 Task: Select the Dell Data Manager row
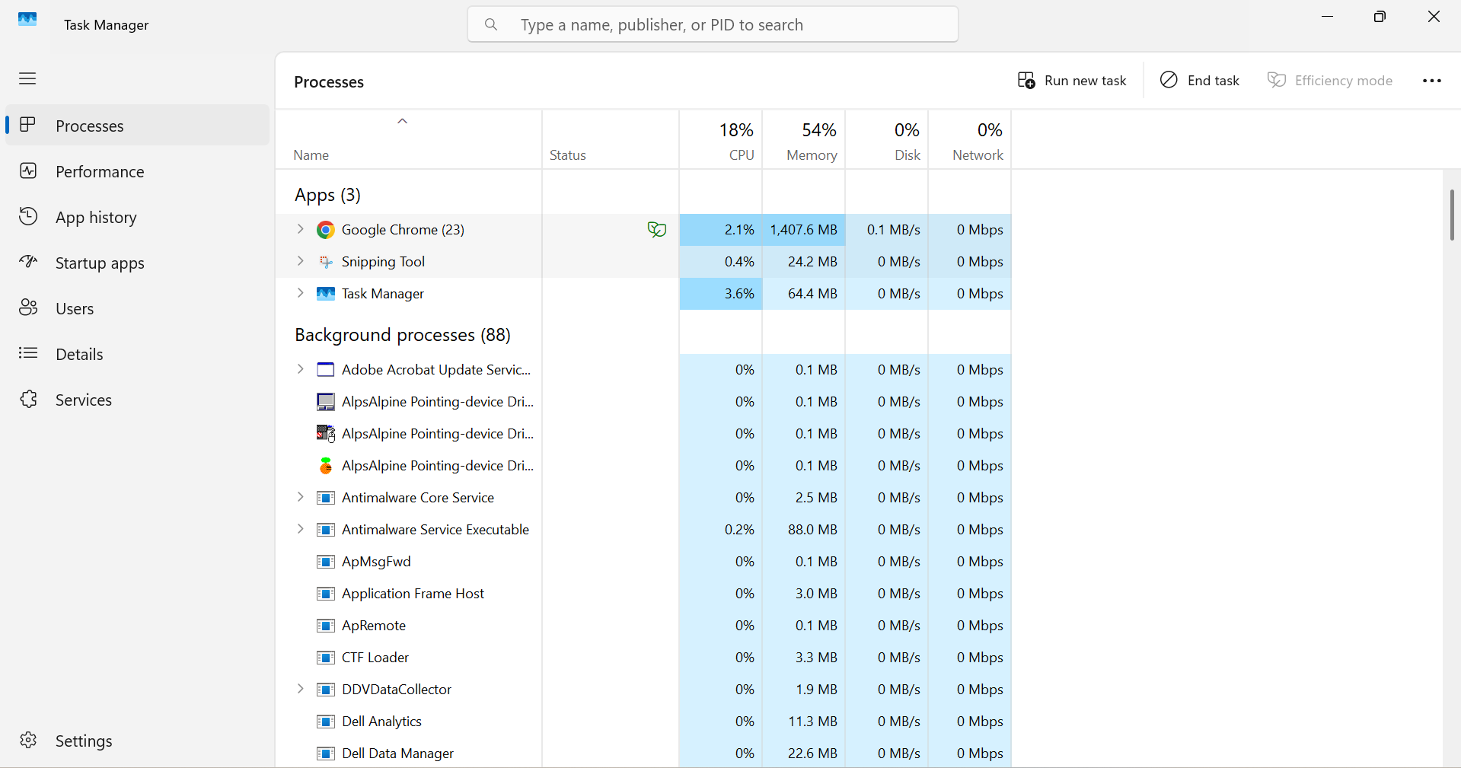[x=643, y=754]
